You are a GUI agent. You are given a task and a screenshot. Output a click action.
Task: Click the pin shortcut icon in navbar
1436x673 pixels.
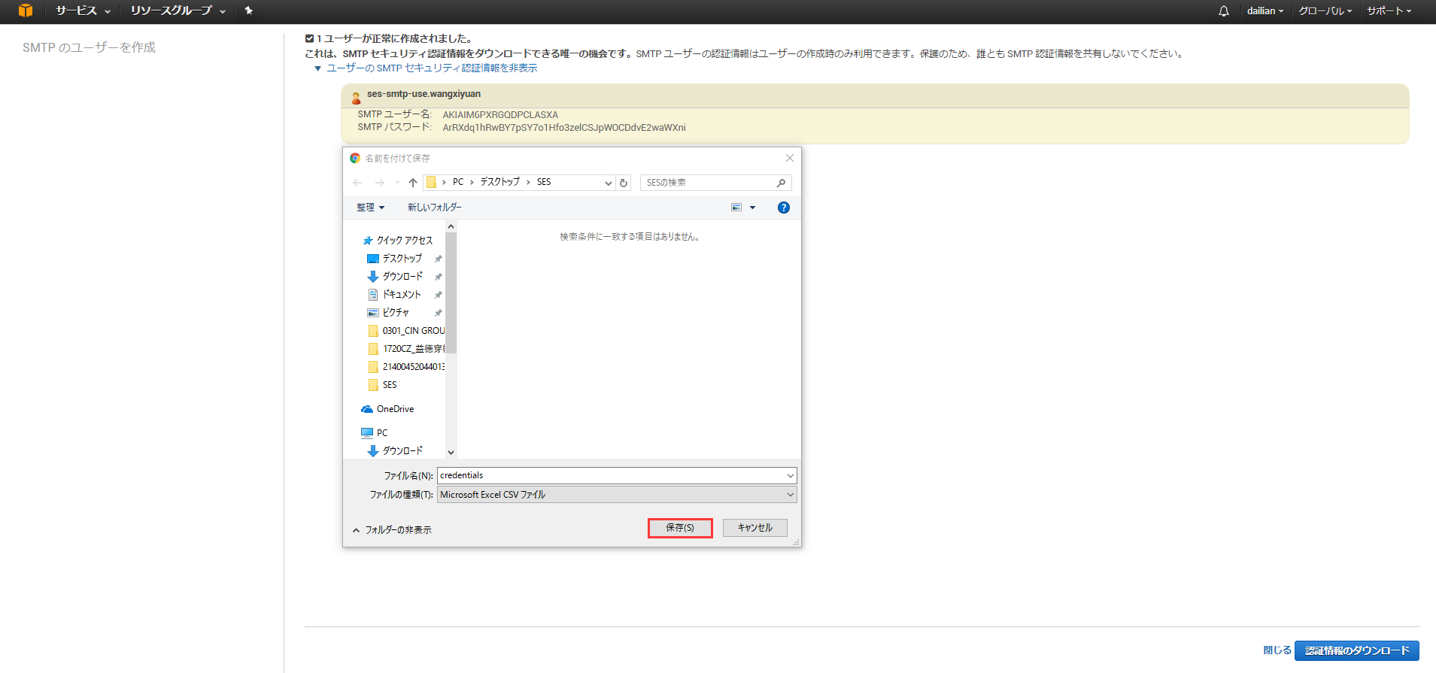click(249, 11)
